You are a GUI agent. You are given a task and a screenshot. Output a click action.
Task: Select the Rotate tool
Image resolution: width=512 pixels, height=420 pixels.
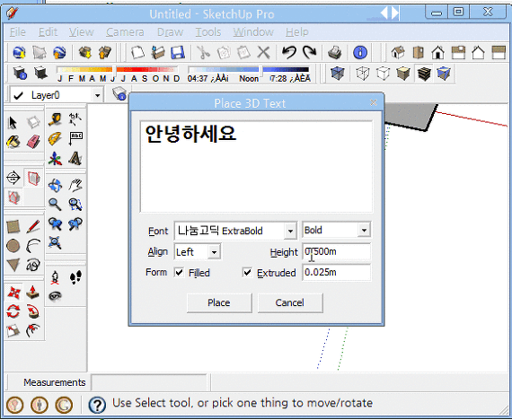(13, 311)
